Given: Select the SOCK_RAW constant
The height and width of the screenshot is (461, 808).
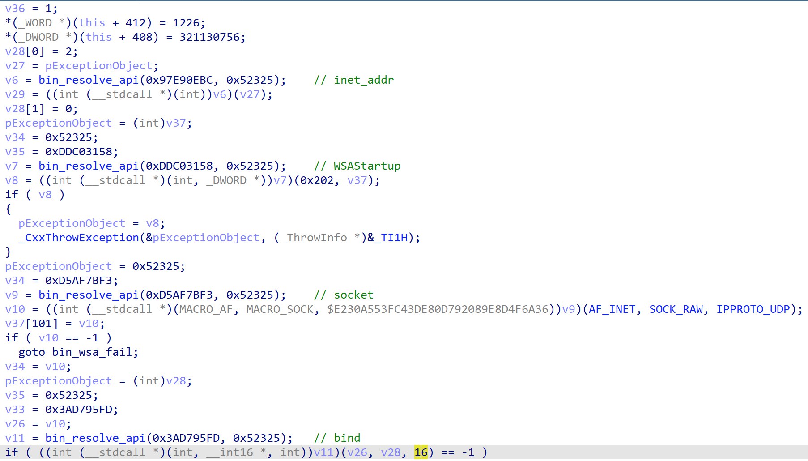Looking at the screenshot, I should tap(676, 309).
